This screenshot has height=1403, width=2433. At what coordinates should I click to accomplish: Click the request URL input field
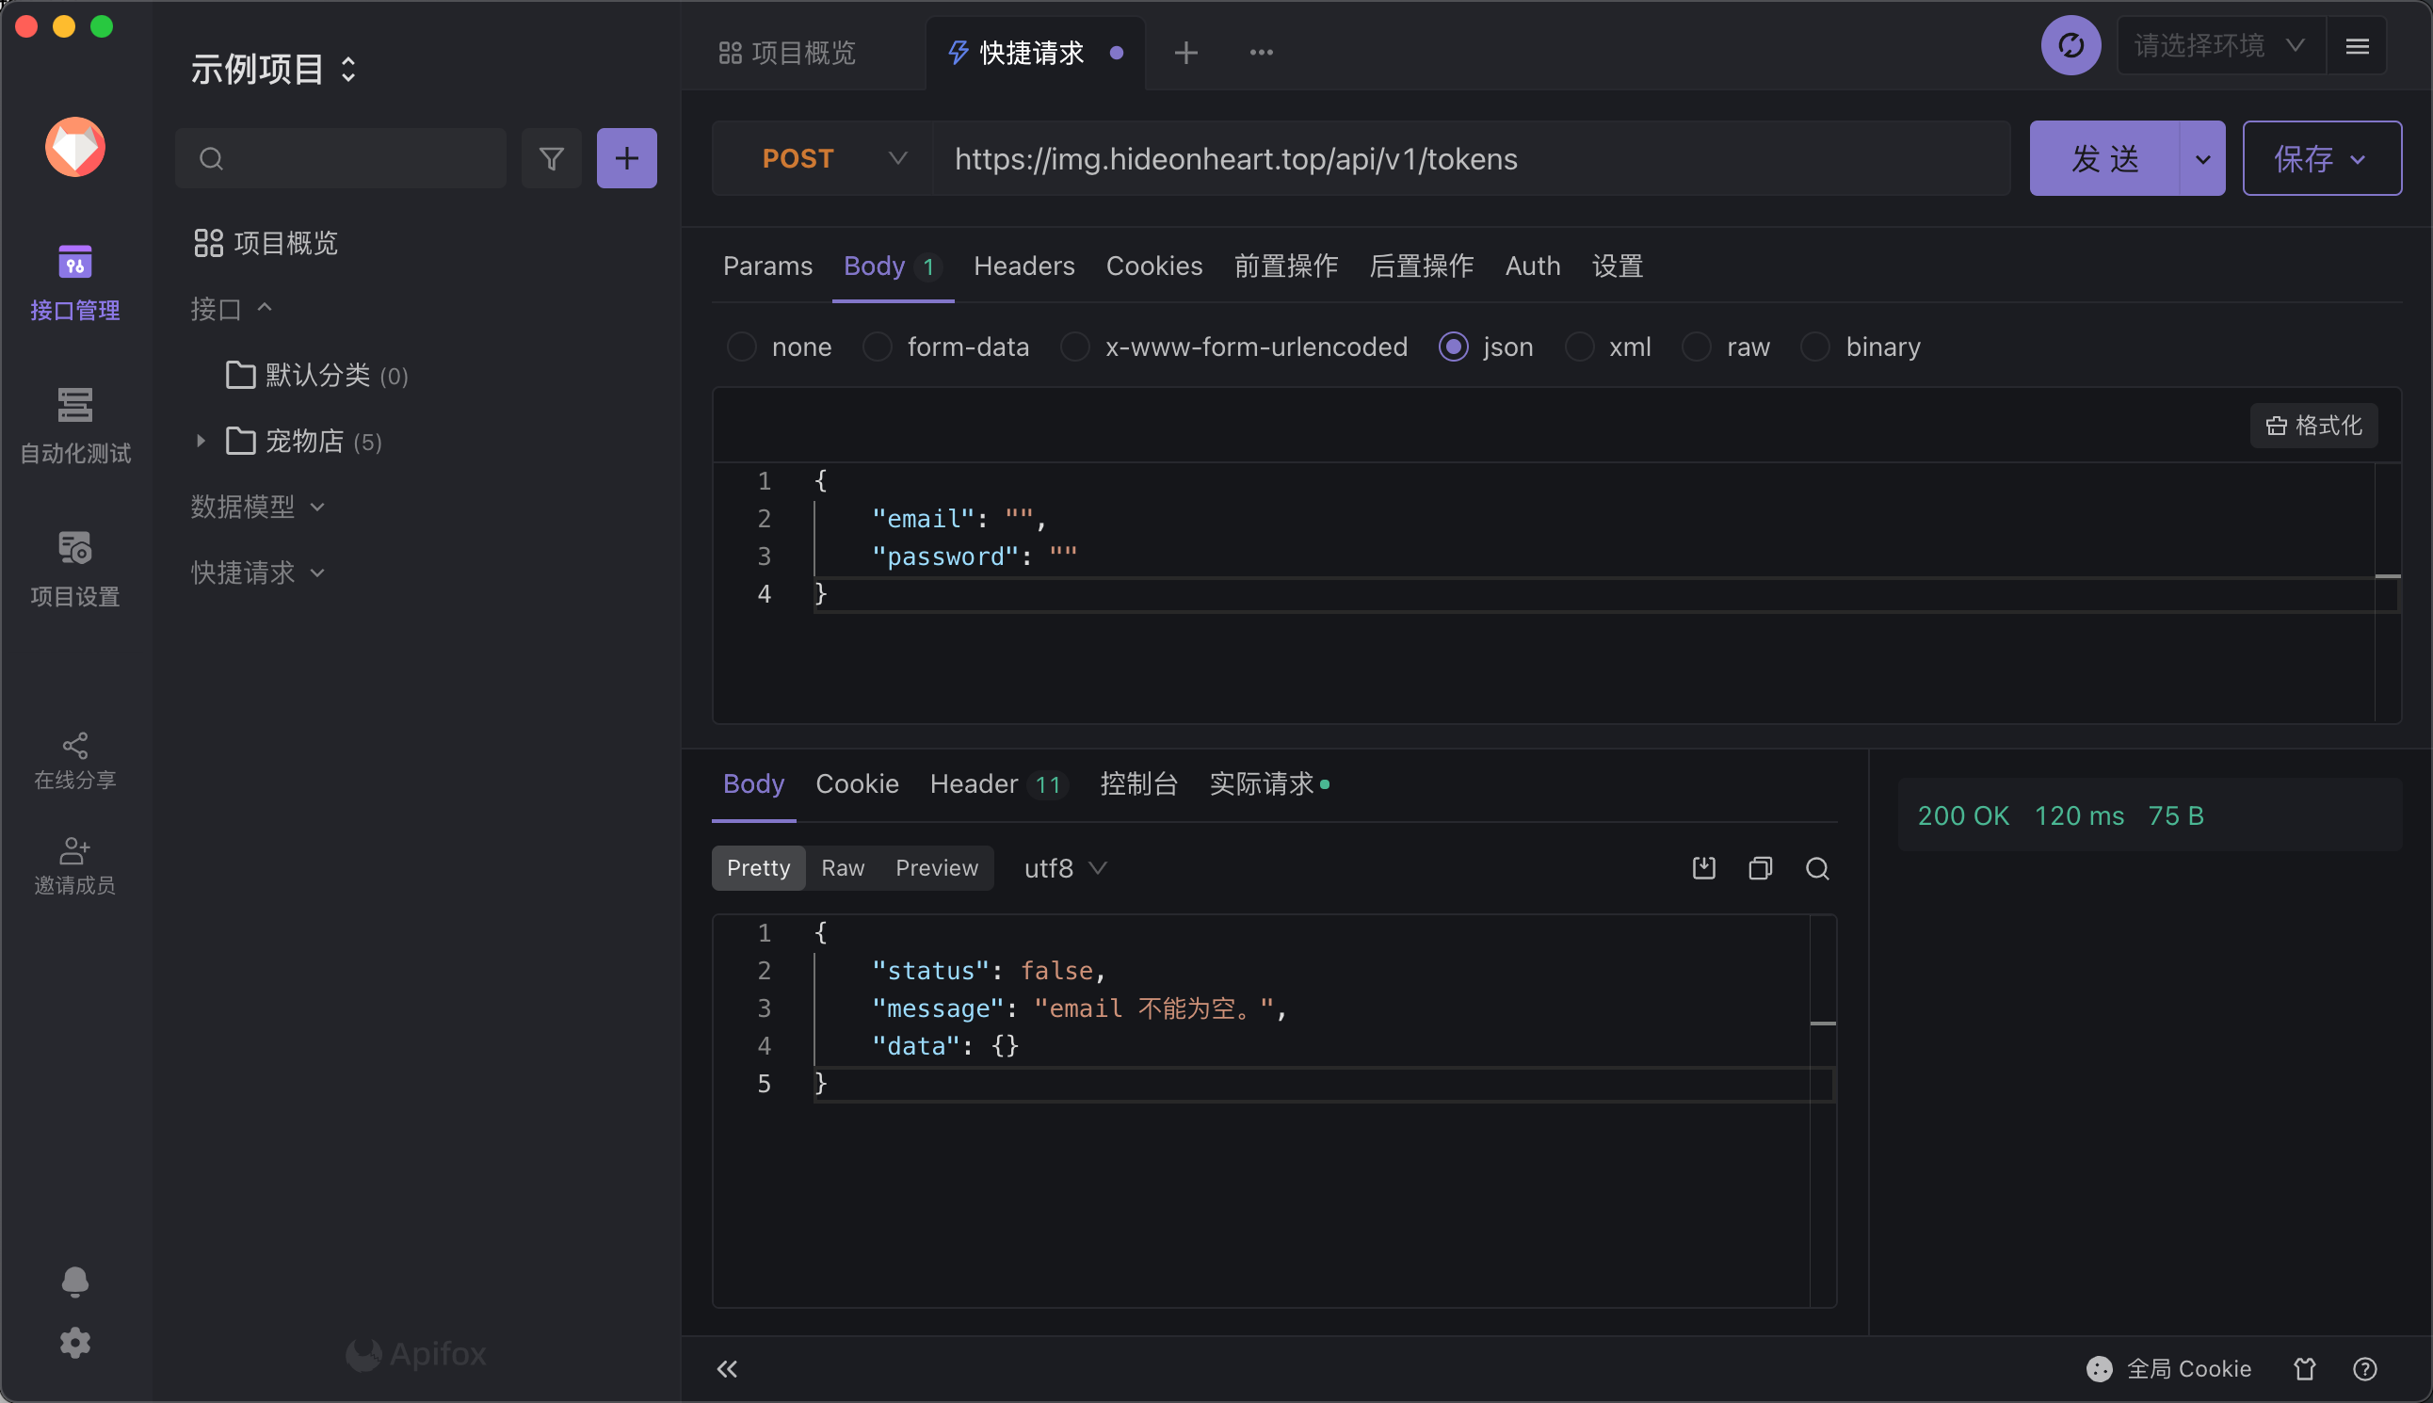1471,158
